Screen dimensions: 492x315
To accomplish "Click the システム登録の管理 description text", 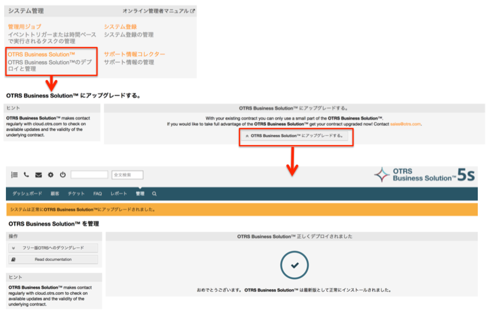I will point(129,35).
